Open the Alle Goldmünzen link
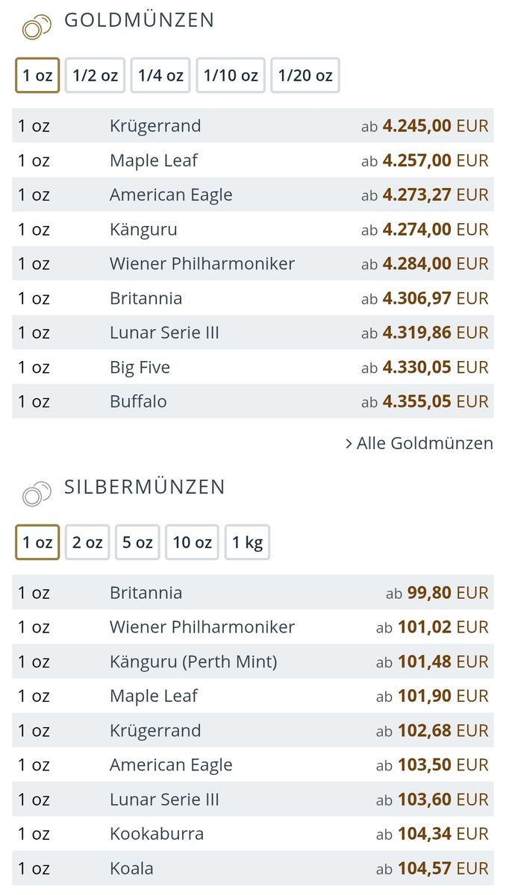The image size is (506, 895). pyautogui.click(x=419, y=443)
